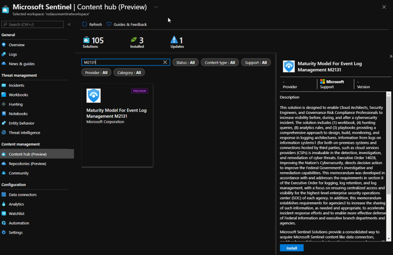Open the Category : All filter
Image resolution: width=393 pixels, height=255 pixels.
[129, 73]
